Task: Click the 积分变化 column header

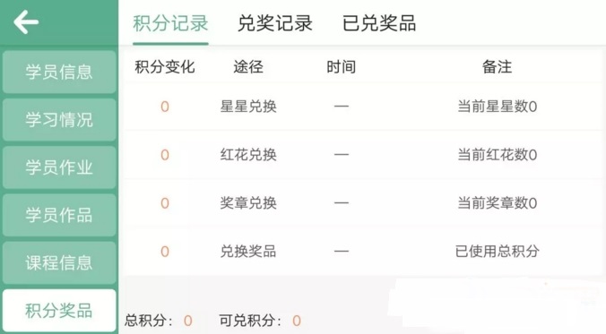Action: tap(165, 67)
